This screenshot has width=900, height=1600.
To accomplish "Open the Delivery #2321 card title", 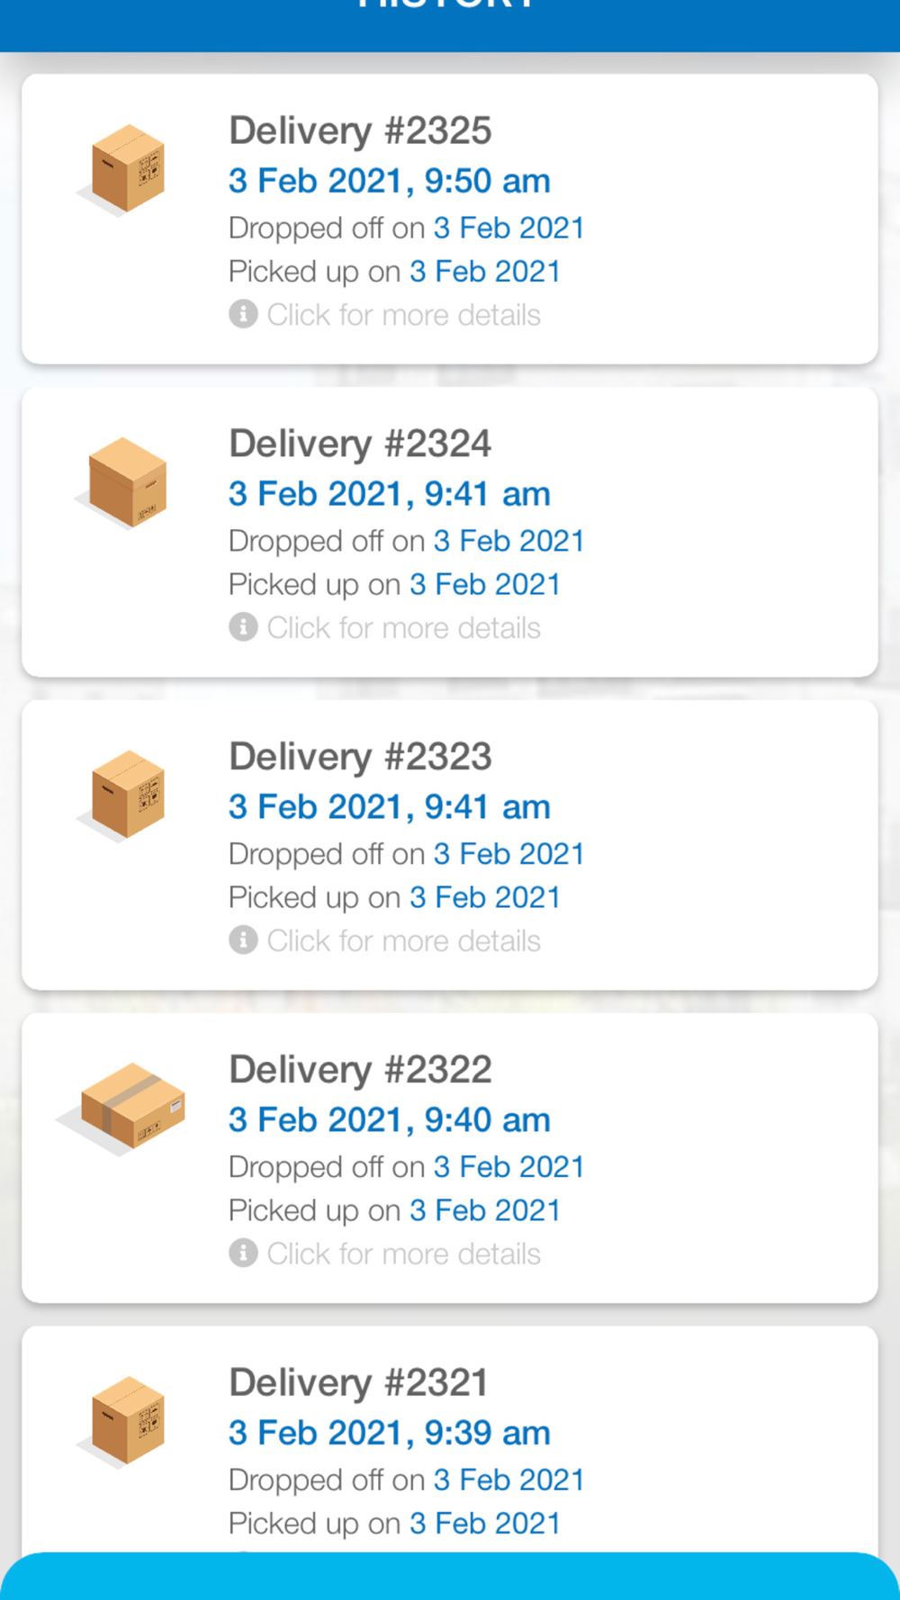I will point(358,1383).
